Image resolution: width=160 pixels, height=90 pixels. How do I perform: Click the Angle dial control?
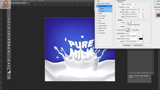point(127,24)
